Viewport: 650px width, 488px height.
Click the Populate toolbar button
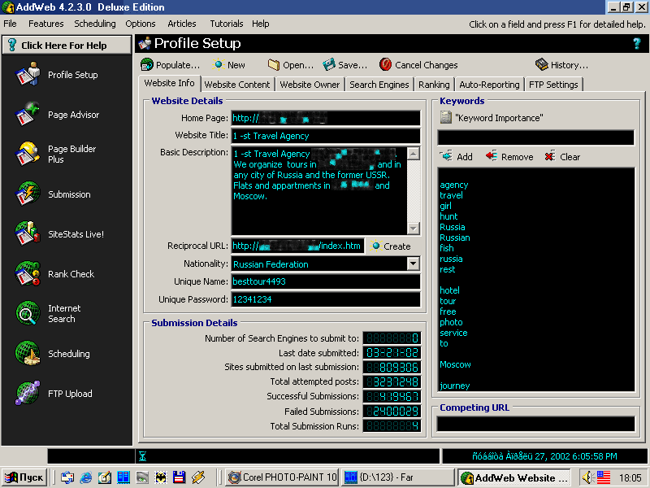170,65
